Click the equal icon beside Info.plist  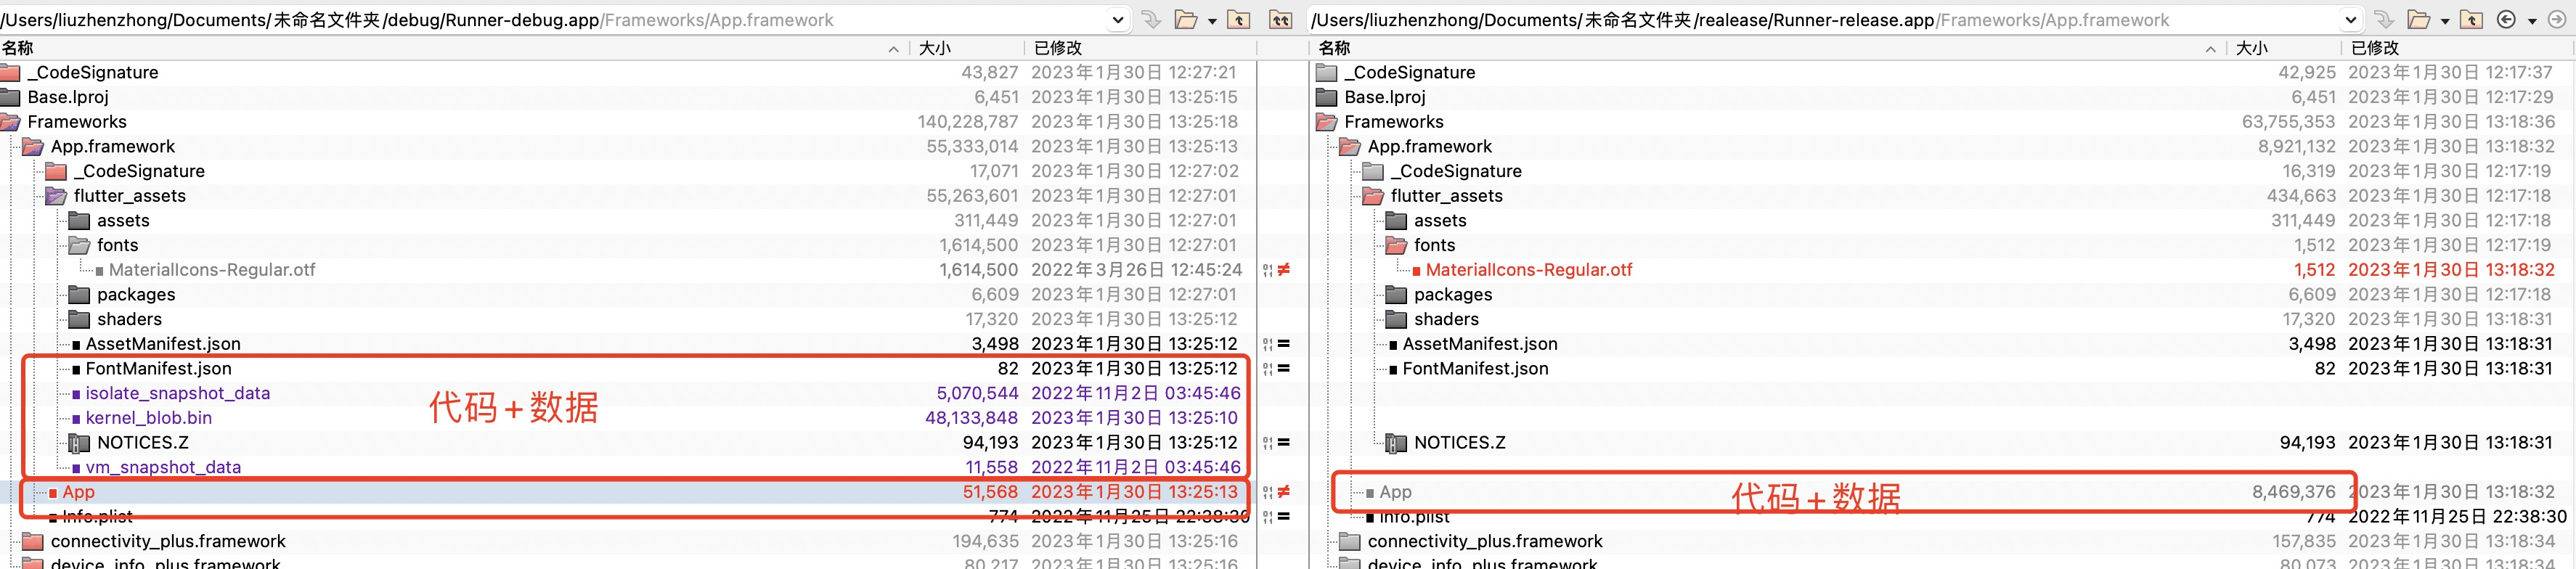pyautogui.click(x=1283, y=517)
